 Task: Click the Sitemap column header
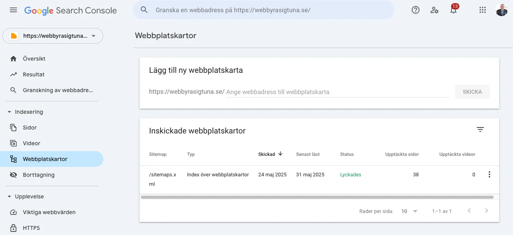[158, 154]
